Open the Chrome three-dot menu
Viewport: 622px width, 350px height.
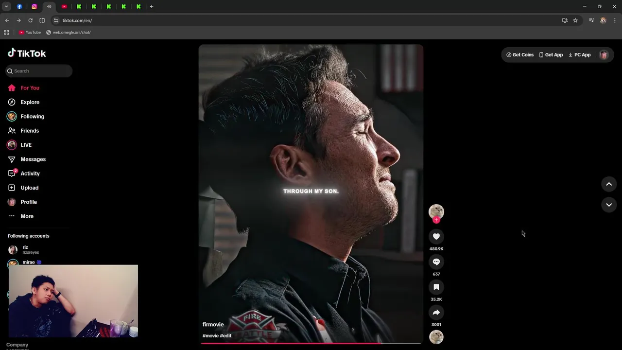point(615,20)
